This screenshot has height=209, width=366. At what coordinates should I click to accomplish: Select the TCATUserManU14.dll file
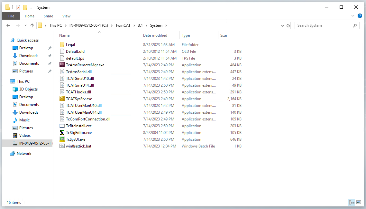pos(84,112)
